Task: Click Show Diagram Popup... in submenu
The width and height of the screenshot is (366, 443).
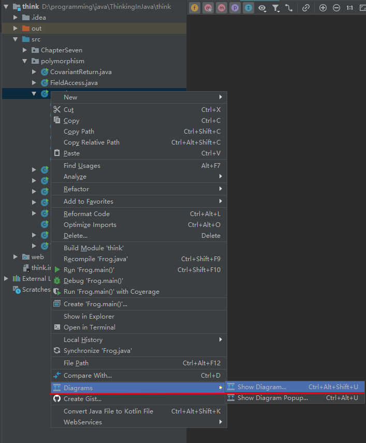Action: 295,398
